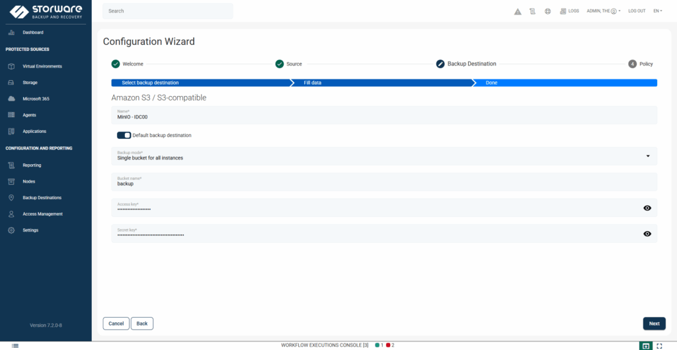Click the Settings gear icon in the sidebar
This screenshot has width=677, height=350.
11,230
